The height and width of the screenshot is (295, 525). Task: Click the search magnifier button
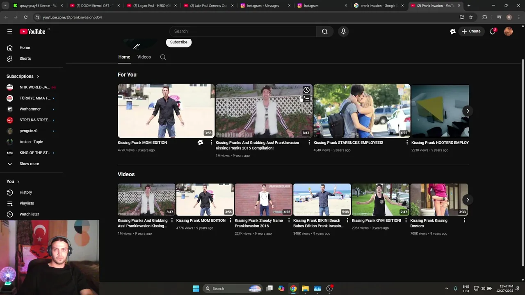pos(325,32)
